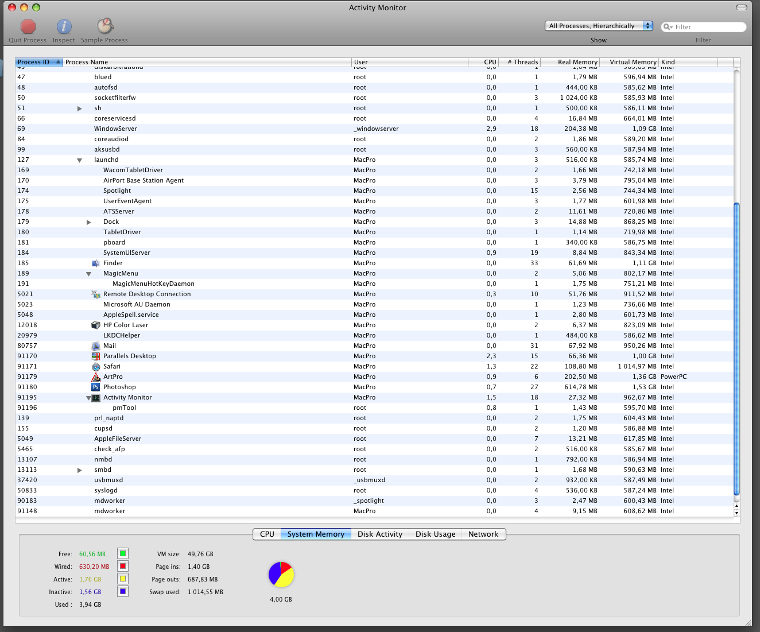Select the Mail app icon
The width and height of the screenshot is (760, 632).
[96, 346]
